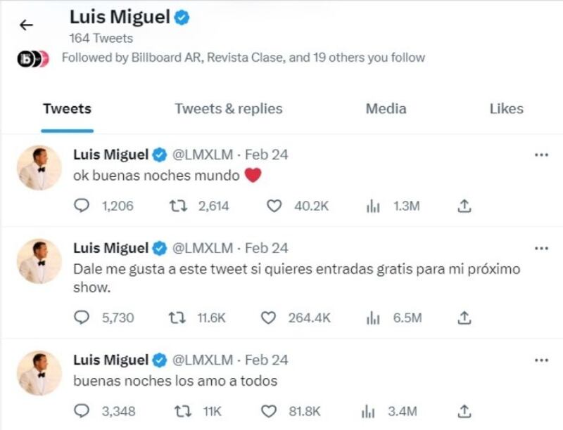Reply to the 'ok buenas noches mundo' tweet

[82, 206]
